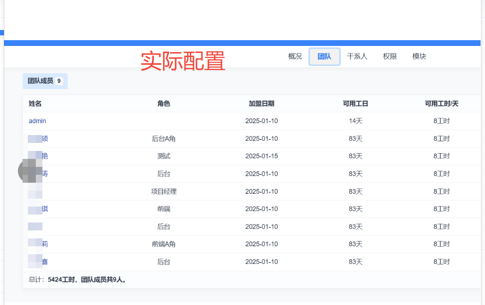Select the 团队 tab
The width and height of the screenshot is (485, 305).
pos(324,56)
